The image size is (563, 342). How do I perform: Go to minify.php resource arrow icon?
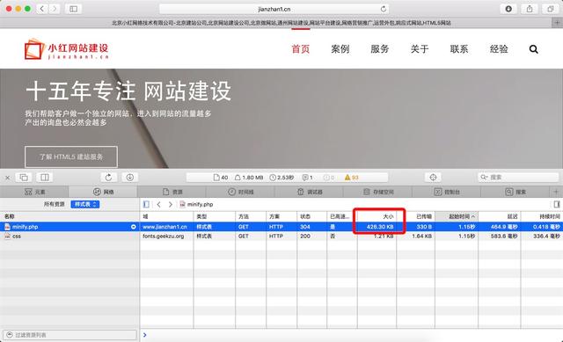point(133,227)
